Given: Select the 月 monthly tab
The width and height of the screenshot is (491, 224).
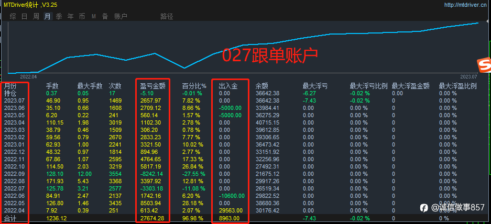Looking at the screenshot, I should [48, 16].
